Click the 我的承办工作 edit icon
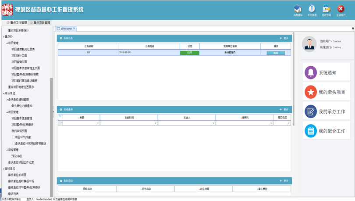Viewport: 355px width, 201px height. (x=311, y=111)
